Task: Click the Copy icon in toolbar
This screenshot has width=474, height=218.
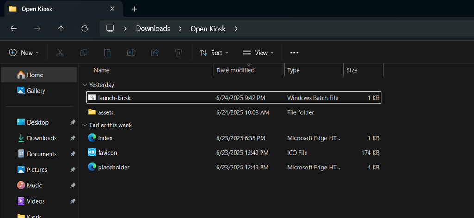Action: point(84,53)
